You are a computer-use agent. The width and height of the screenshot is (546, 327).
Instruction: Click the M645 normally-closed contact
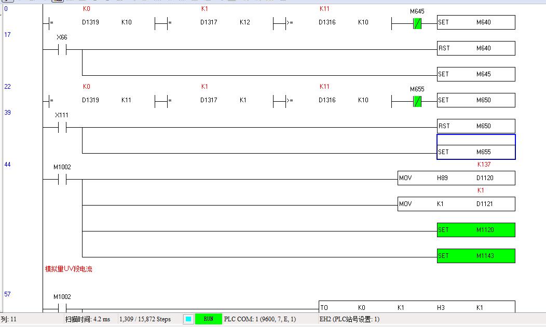click(417, 24)
